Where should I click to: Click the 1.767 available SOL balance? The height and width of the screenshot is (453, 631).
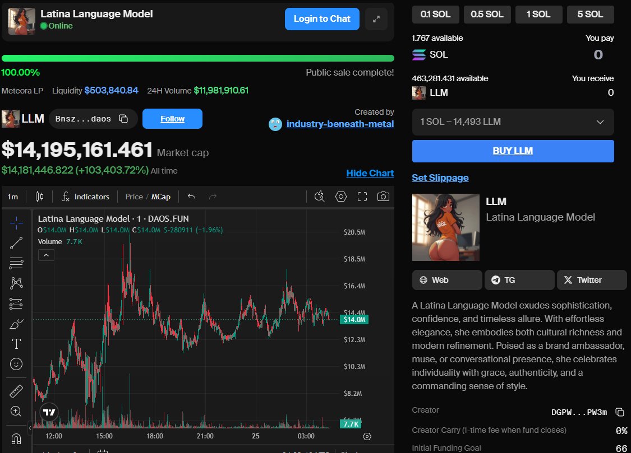(x=437, y=38)
